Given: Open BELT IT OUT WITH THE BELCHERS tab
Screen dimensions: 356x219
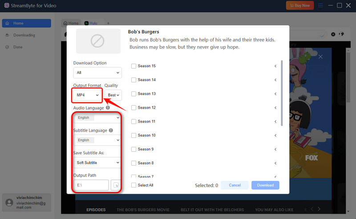Looking at the screenshot, I should 212,210.
